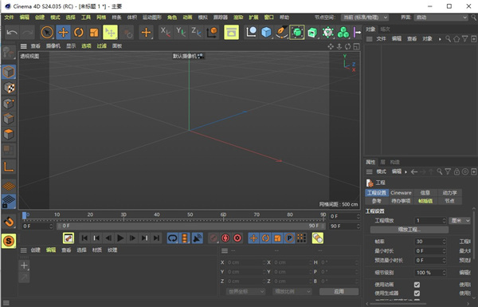
Task: Click new material plus icon in material manager
Action: (x=24, y=266)
